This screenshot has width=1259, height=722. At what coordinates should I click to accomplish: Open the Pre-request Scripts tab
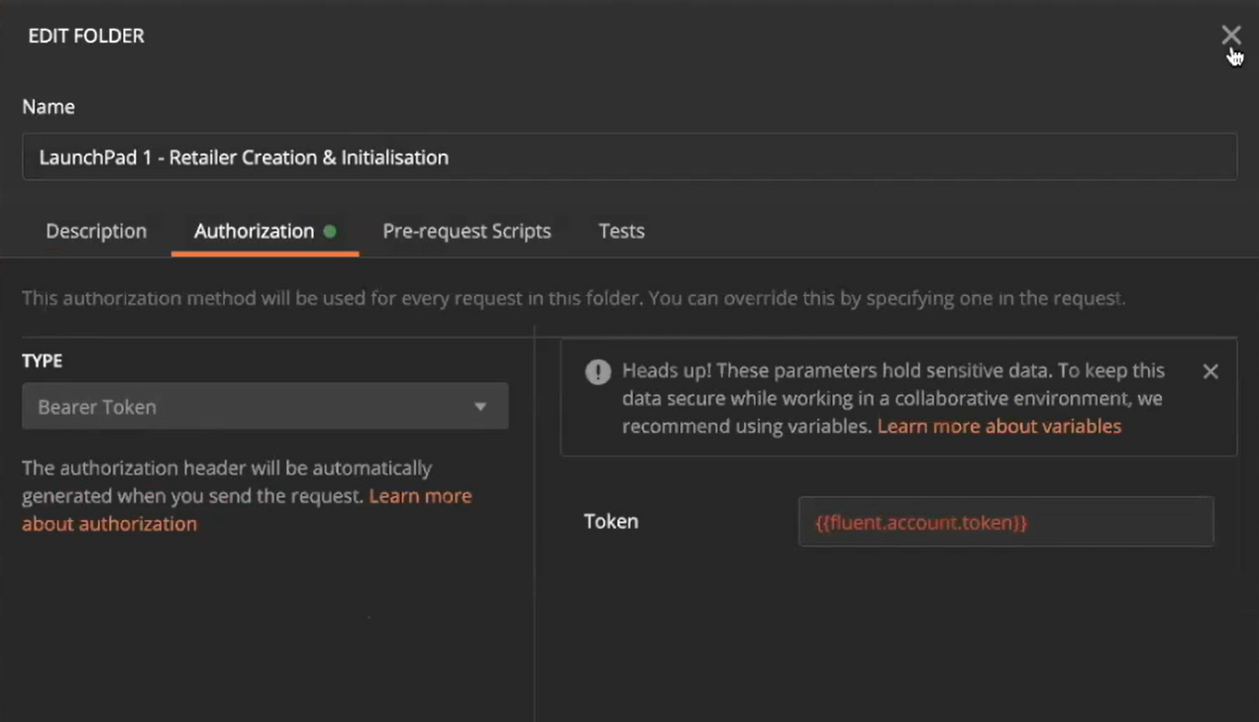click(467, 231)
